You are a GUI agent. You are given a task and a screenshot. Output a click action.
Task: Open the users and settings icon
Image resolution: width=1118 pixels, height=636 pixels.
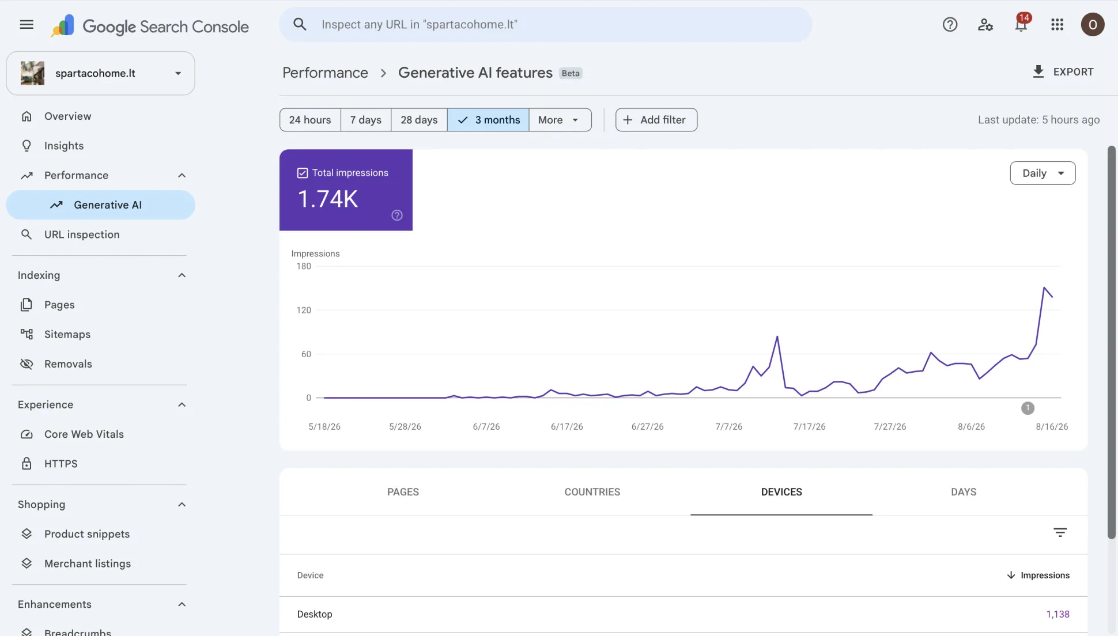(985, 24)
